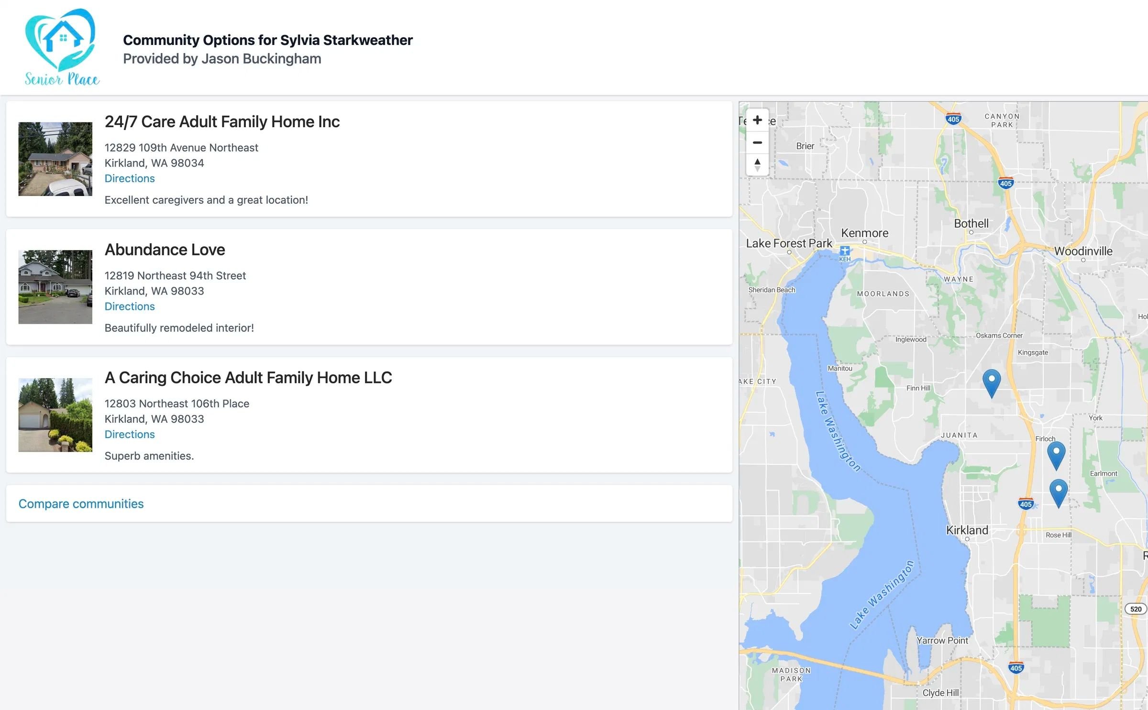
Task: Open Directions for A Caring Choice home
Action: click(130, 434)
